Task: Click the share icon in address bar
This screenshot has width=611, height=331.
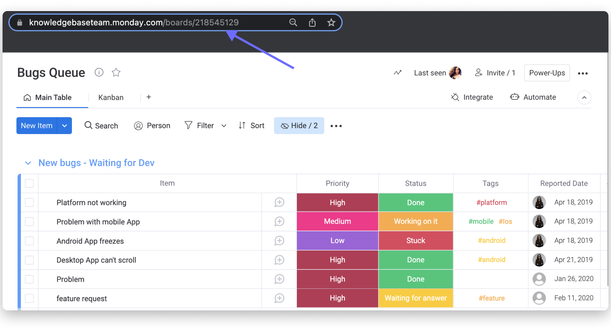Action: point(312,22)
